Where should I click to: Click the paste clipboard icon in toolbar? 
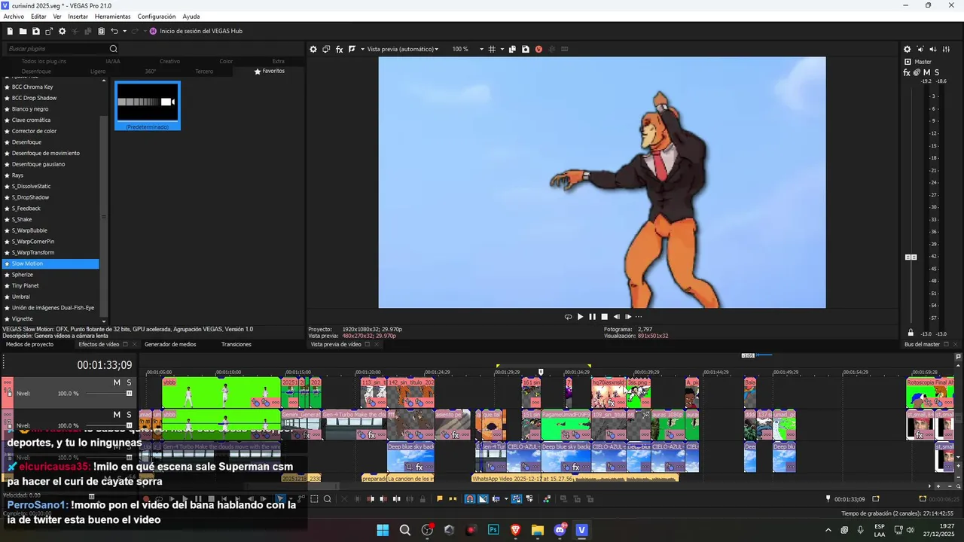101,31
